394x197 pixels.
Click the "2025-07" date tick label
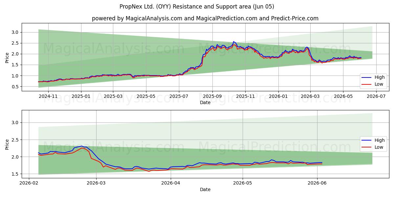[179, 97]
